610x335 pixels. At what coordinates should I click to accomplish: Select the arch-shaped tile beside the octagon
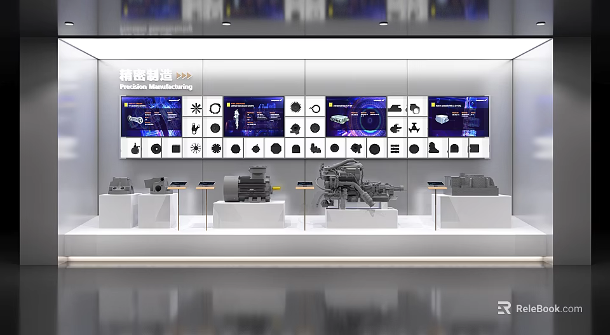tap(295, 148)
